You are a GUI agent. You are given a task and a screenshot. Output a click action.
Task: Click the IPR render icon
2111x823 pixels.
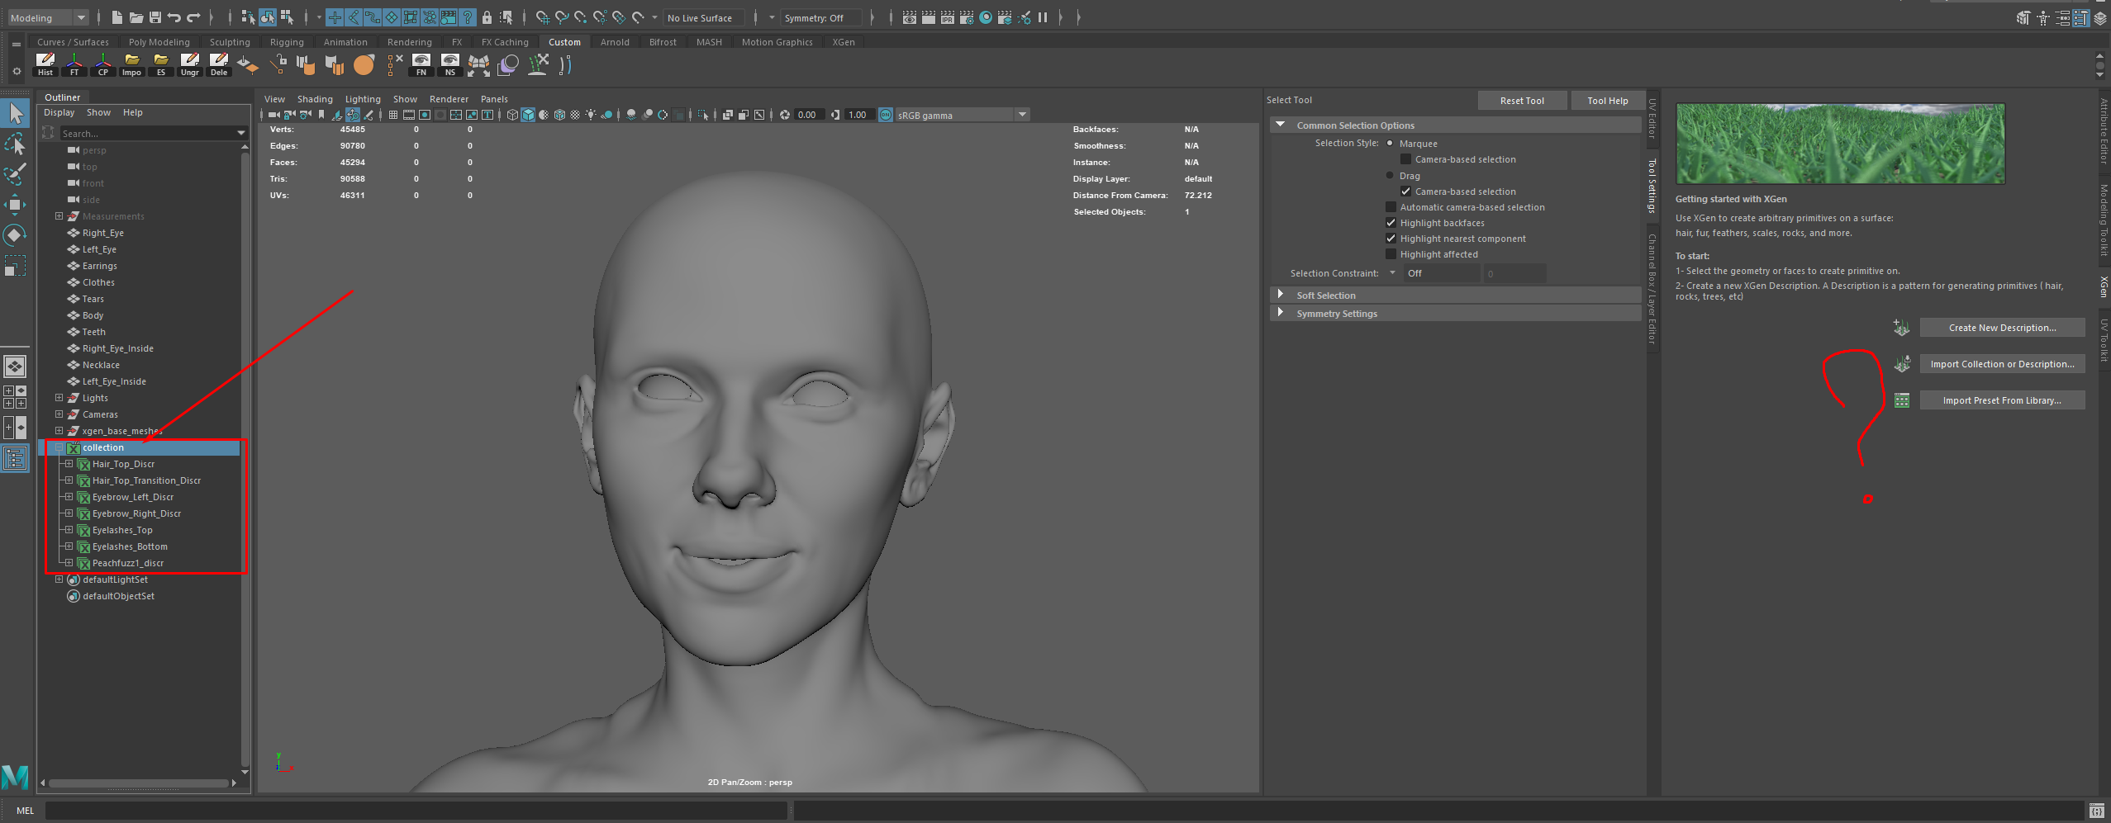(948, 17)
